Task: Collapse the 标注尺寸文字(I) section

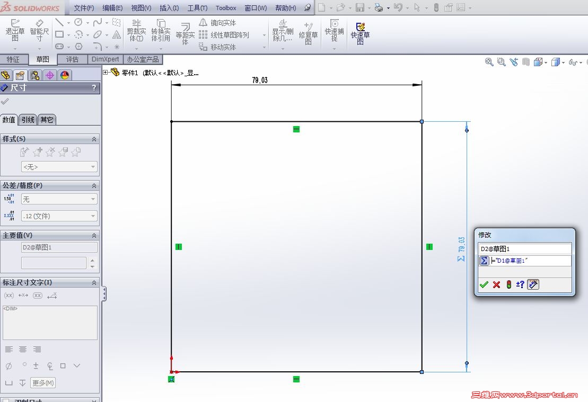Action: (x=94, y=283)
